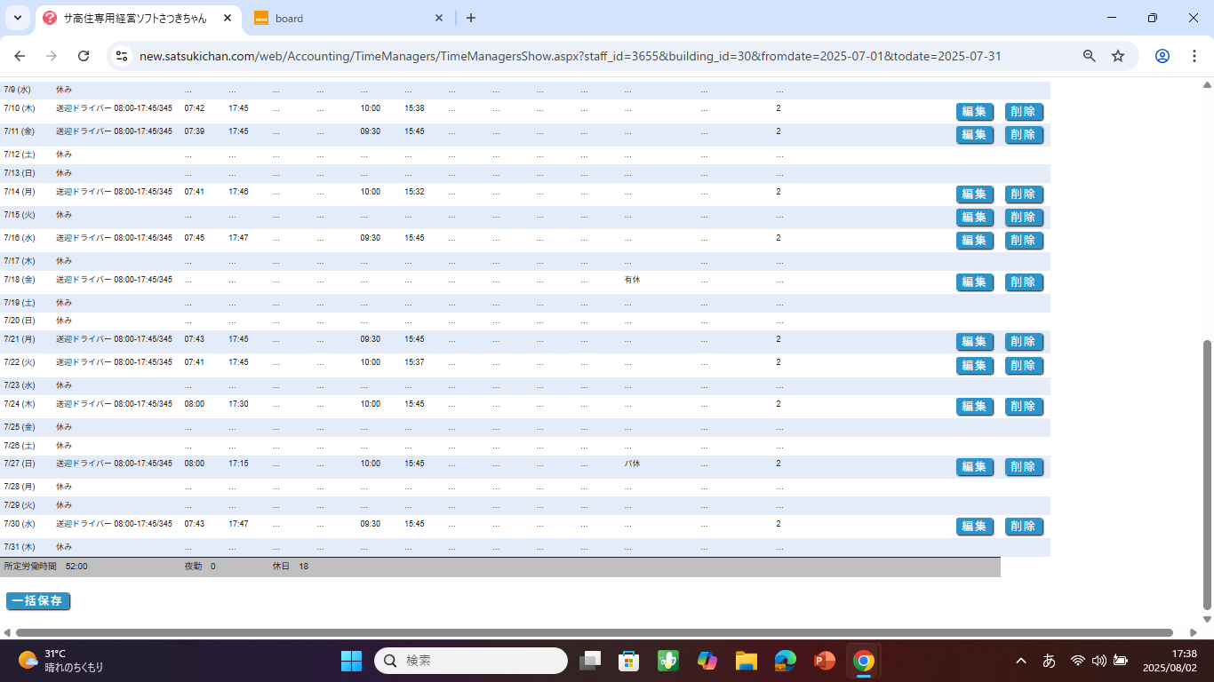Open a new browser tab
Image resolution: width=1214 pixels, height=682 pixels.
pos(471,18)
